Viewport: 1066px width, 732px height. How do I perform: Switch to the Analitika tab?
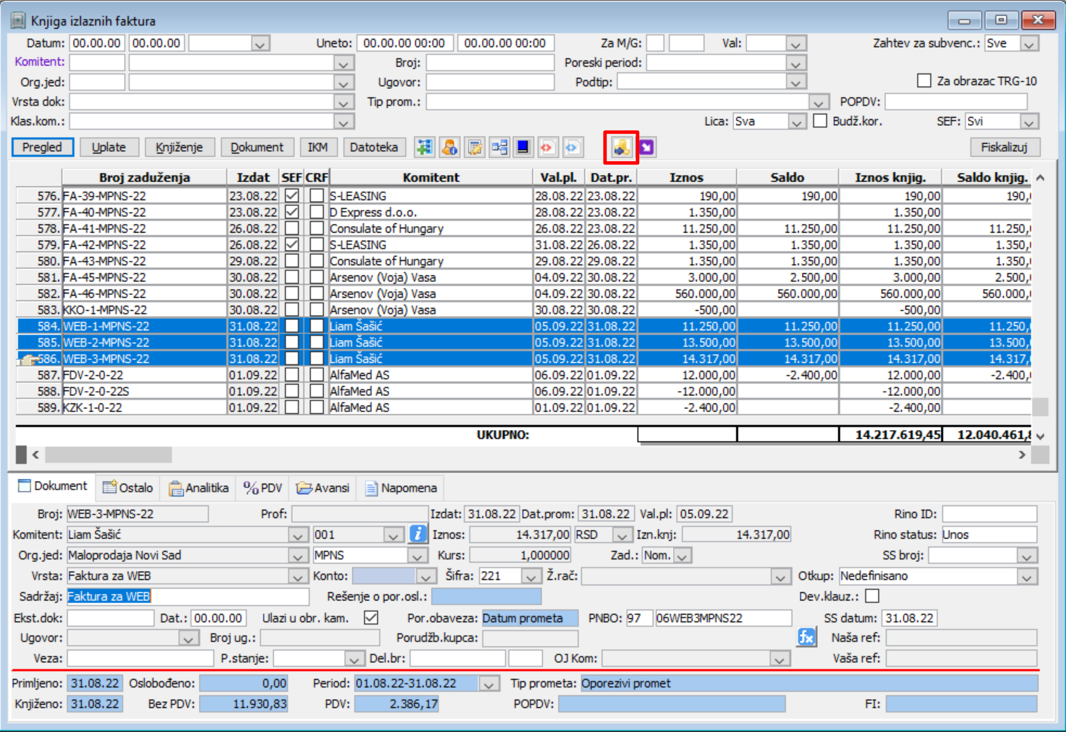click(x=199, y=488)
